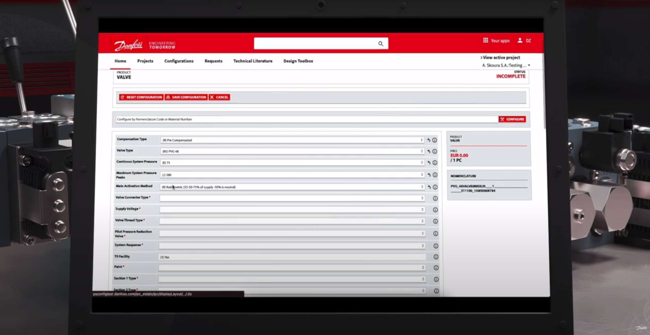Click the user profile DZ icon
The width and height of the screenshot is (650, 335).
coord(520,40)
